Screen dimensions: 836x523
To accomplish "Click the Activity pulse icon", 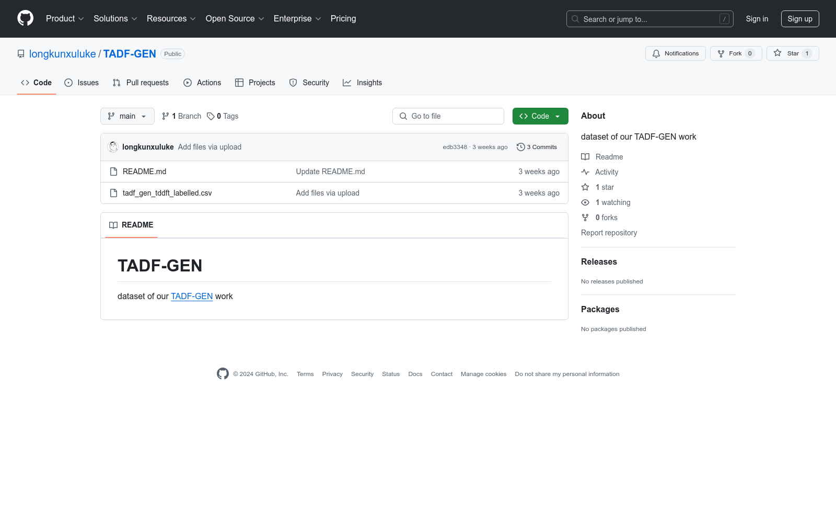I will click(585, 172).
